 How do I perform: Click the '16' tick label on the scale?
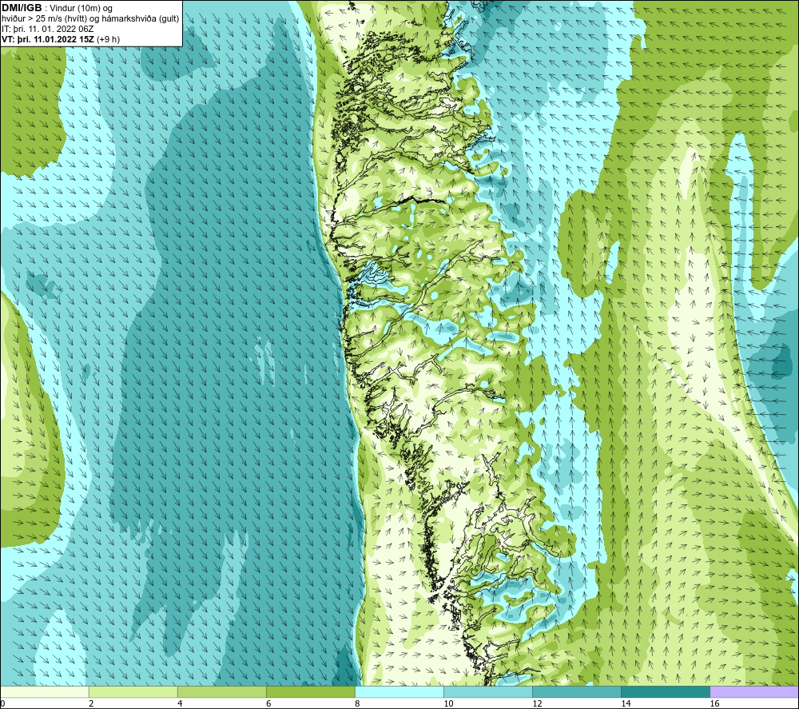pyautogui.click(x=714, y=703)
